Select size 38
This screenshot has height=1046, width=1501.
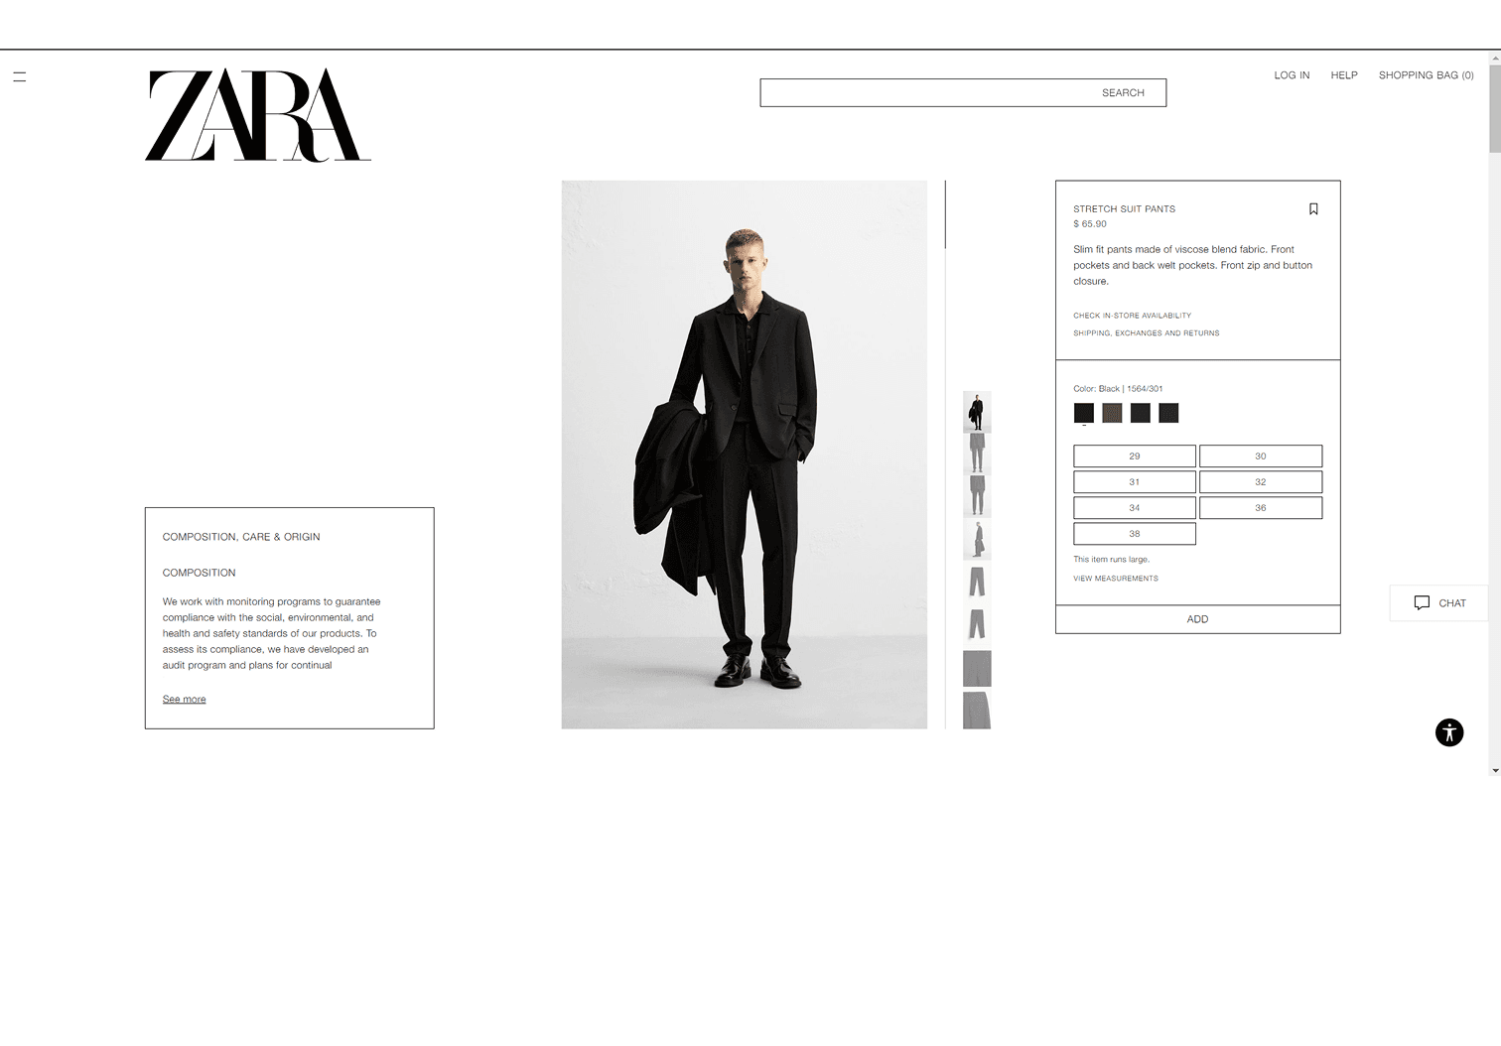coord(1135,534)
